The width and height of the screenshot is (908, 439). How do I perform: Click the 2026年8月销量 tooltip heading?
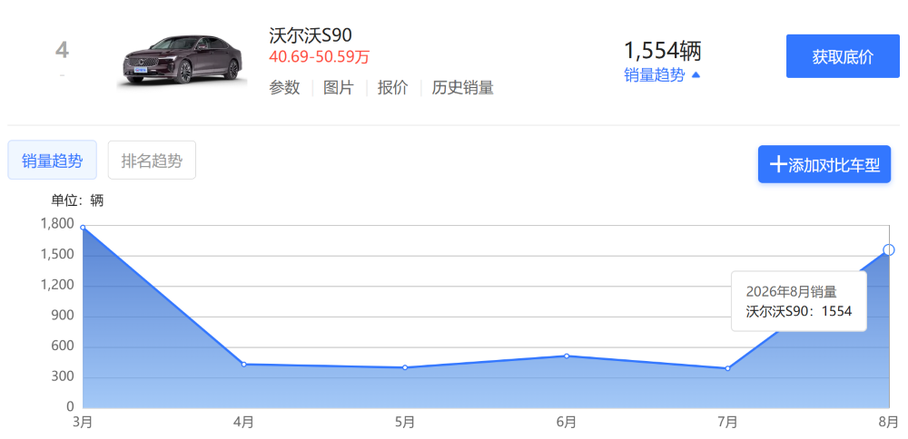point(791,291)
